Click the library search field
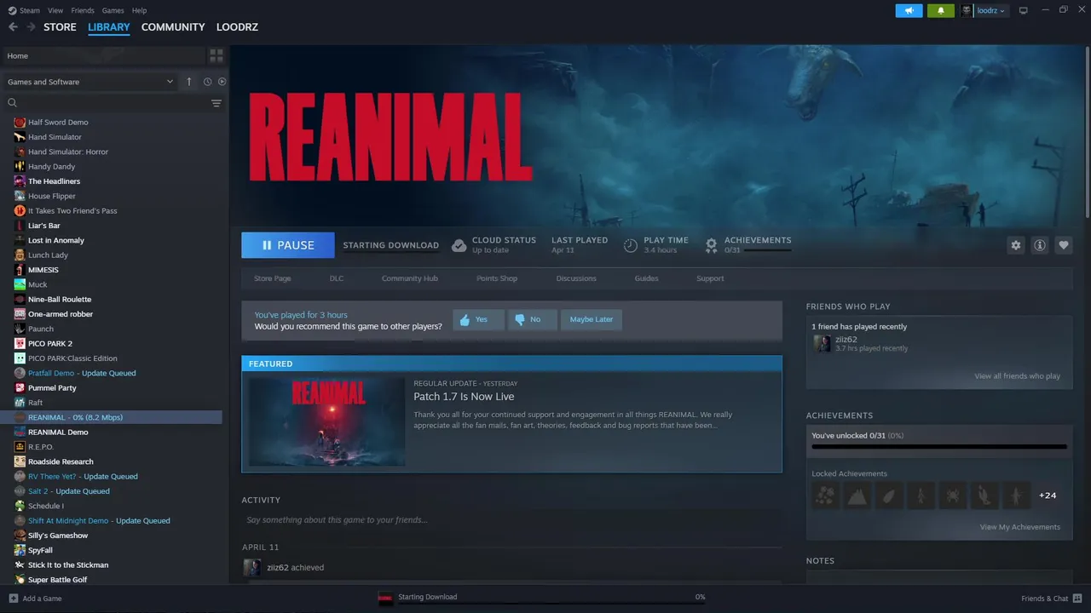 pos(107,103)
